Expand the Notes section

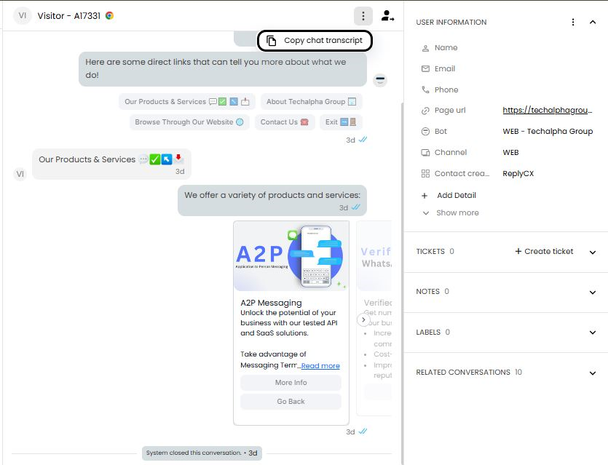(593, 292)
